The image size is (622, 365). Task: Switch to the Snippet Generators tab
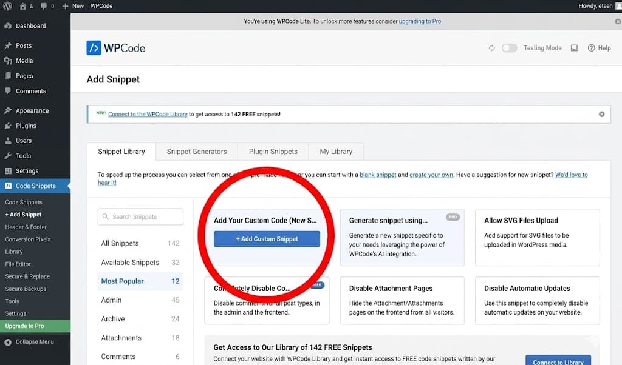[x=196, y=151]
